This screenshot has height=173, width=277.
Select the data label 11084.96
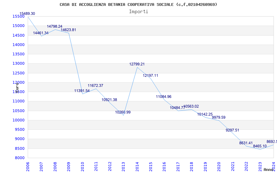coord(163,97)
